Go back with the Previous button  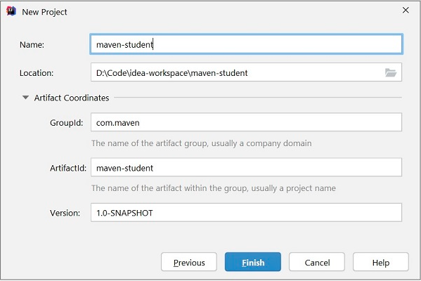click(189, 262)
